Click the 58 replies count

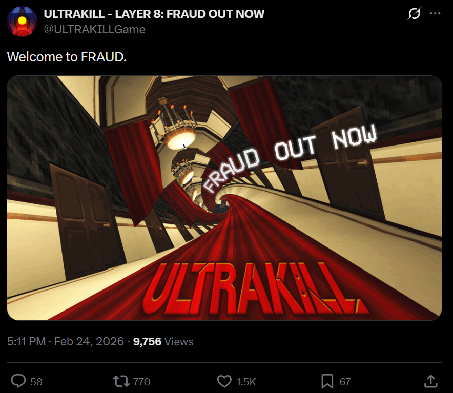tap(36, 382)
